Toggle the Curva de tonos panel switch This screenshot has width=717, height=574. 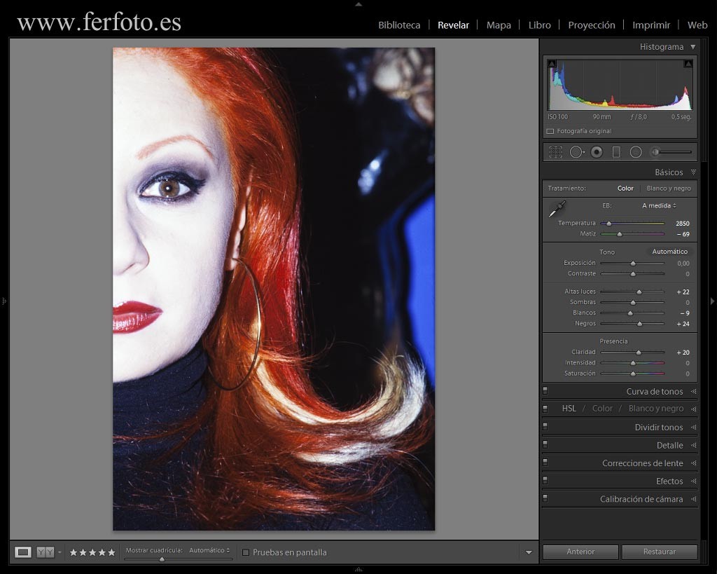545,391
